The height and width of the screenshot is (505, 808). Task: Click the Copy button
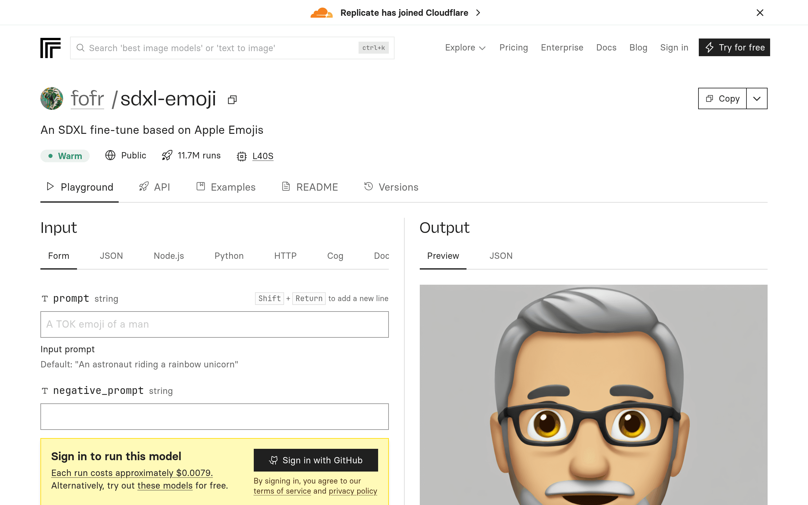point(722,98)
